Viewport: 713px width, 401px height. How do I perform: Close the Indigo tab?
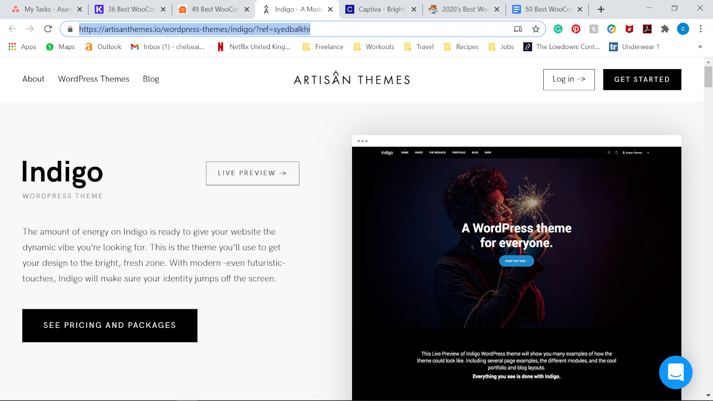click(330, 9)
